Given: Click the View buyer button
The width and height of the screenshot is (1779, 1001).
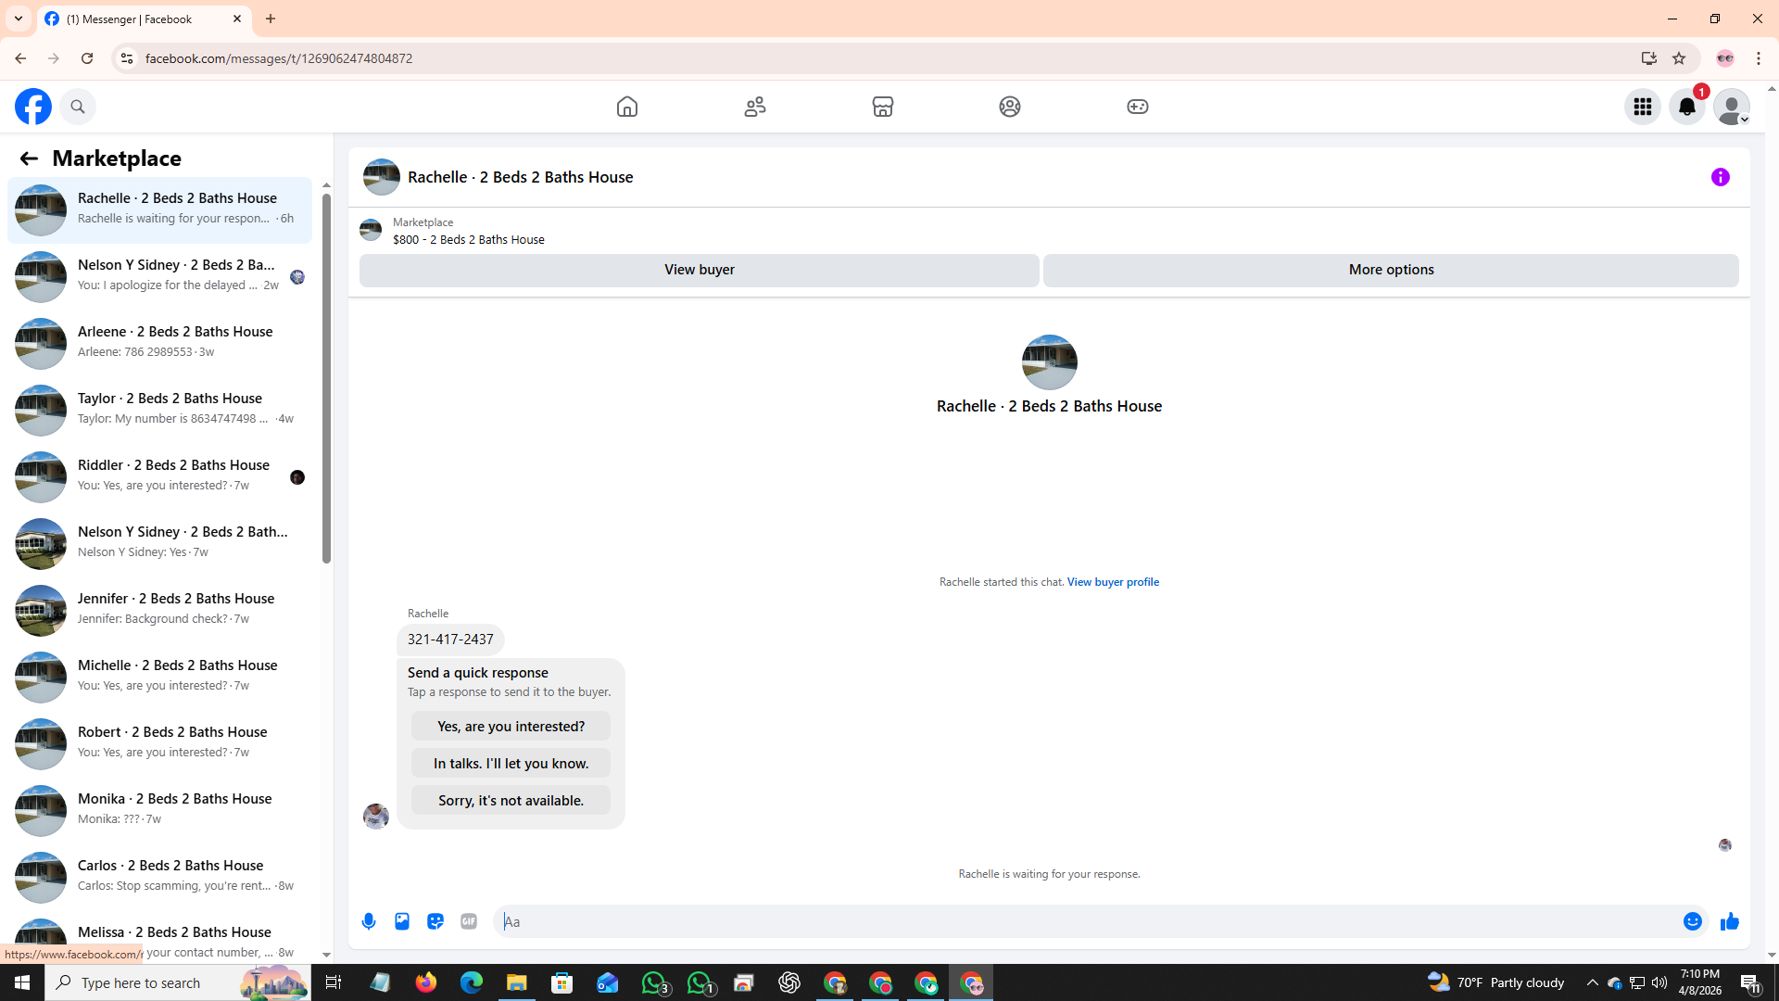Looking at the screenshot, I should click(x=699, y=270).
